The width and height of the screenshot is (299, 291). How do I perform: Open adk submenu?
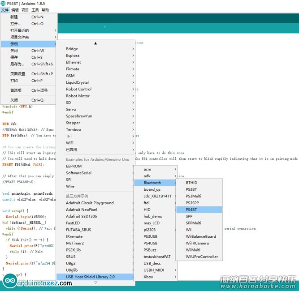pos(156,176)
